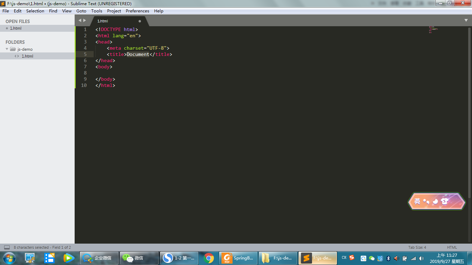Click the meta charset="UTF-8" line
Image resolution: width=472 pixels, height=265 pixels.
coord(138,48)
